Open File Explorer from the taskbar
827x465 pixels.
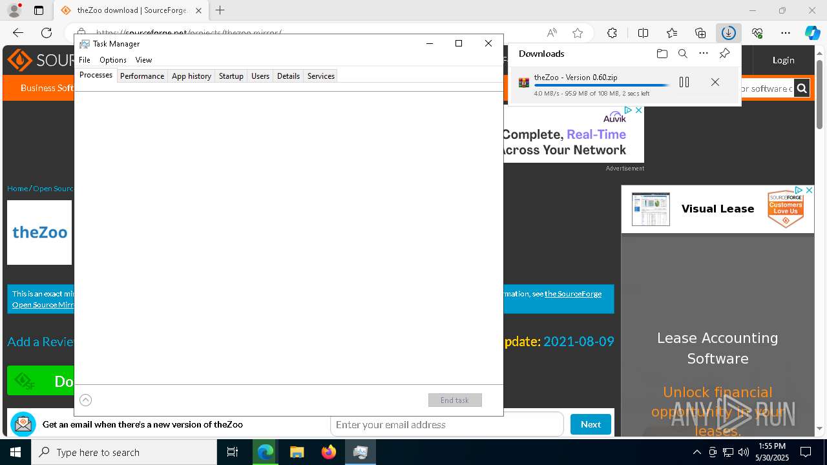[297, 452]
